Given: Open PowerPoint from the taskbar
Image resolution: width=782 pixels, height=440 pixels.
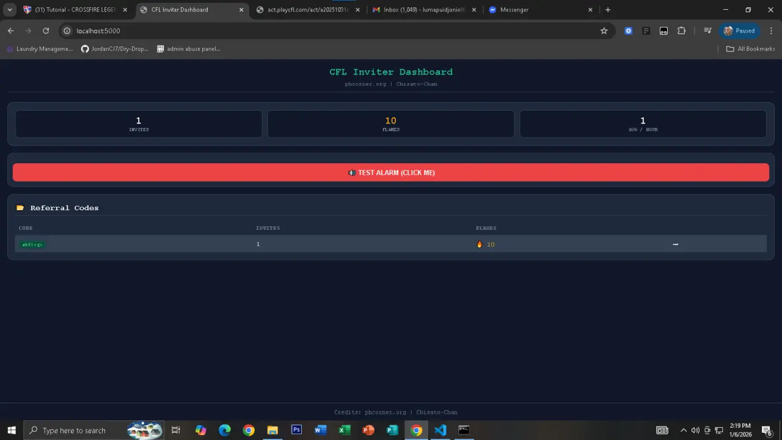Looking at the screenshot, I should [368, 430].
